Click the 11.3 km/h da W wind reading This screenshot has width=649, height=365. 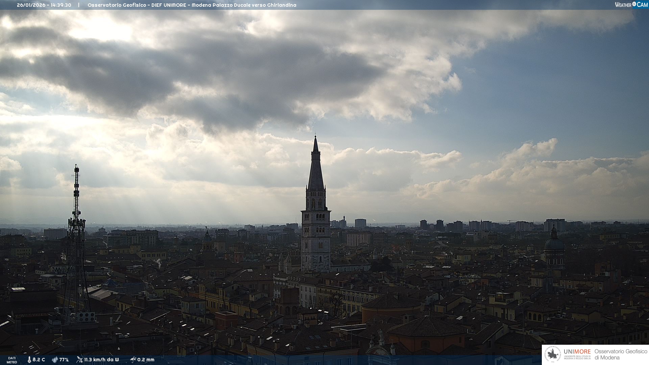coord(101,360)
